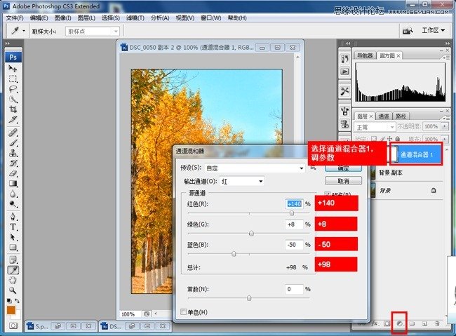Select the Brush tool
Image resolution: width=456 pixels, height=336 pixels.
[x=13, y=143]
